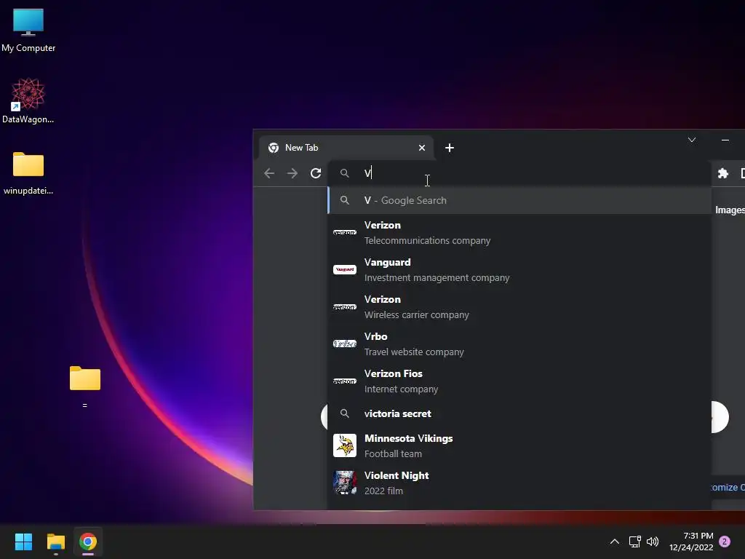Open the volume speaker tray icon
Viewport: 745px width, 559px height.
653,542
